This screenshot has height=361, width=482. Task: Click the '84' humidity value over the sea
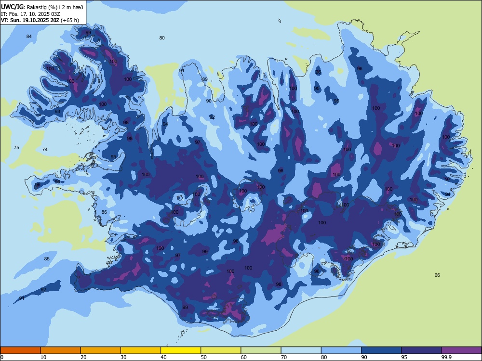(29, 36)
